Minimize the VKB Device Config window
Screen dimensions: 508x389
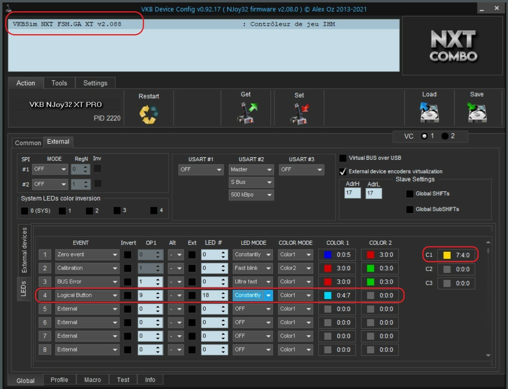482,8
